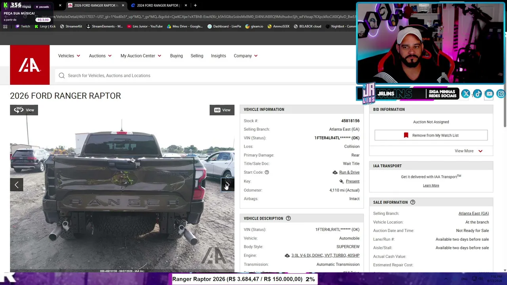
Task: Open the StreamElements bookmark
Action: [104, 27]
